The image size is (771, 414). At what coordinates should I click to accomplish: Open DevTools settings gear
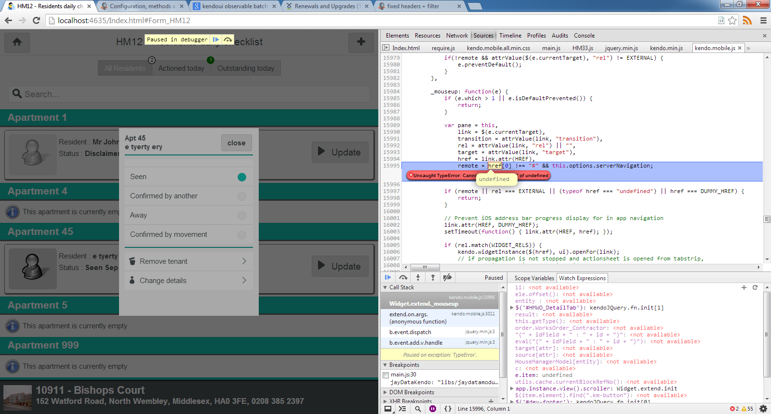click(x=763, y=409)
